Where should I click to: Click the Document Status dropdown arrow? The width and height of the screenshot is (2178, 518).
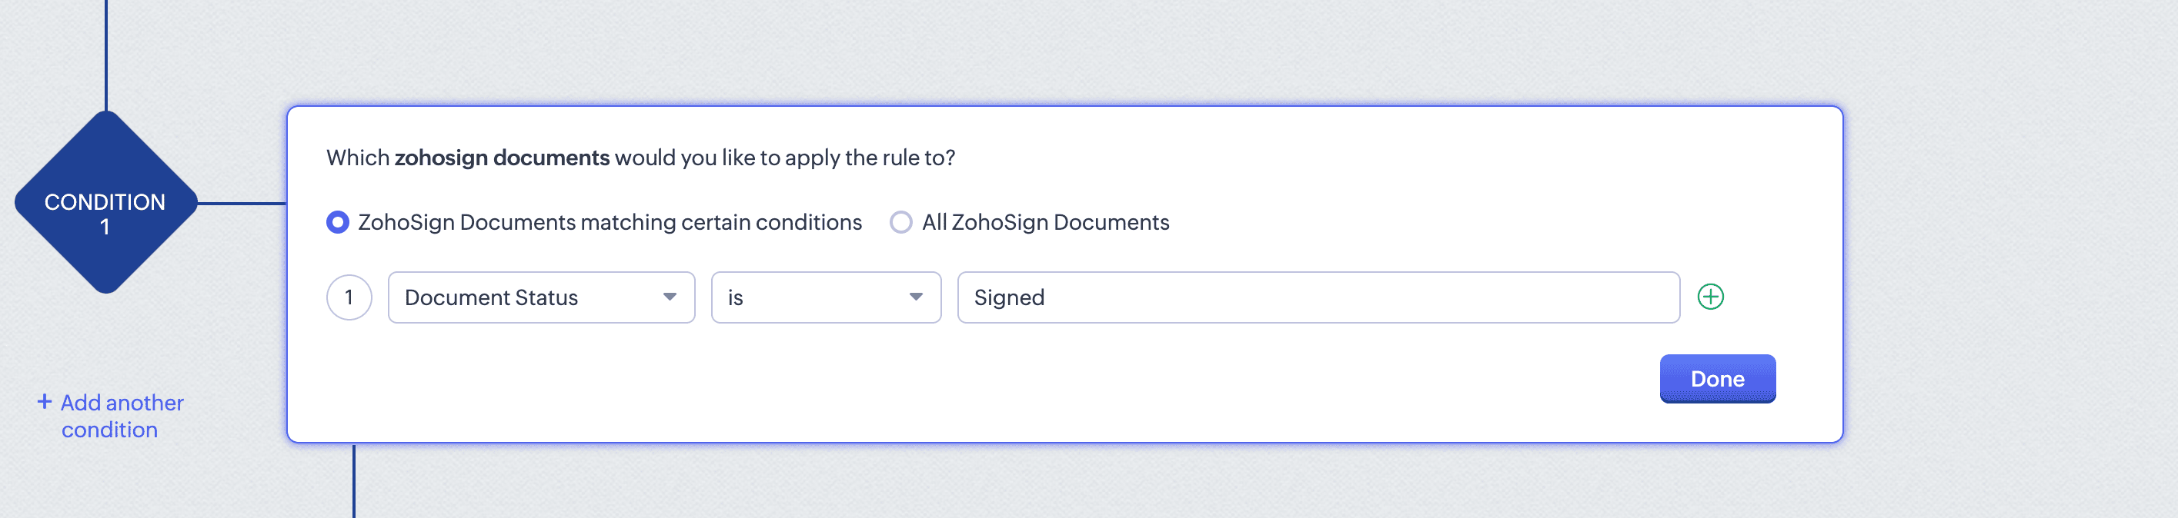[x=670, y=297]
